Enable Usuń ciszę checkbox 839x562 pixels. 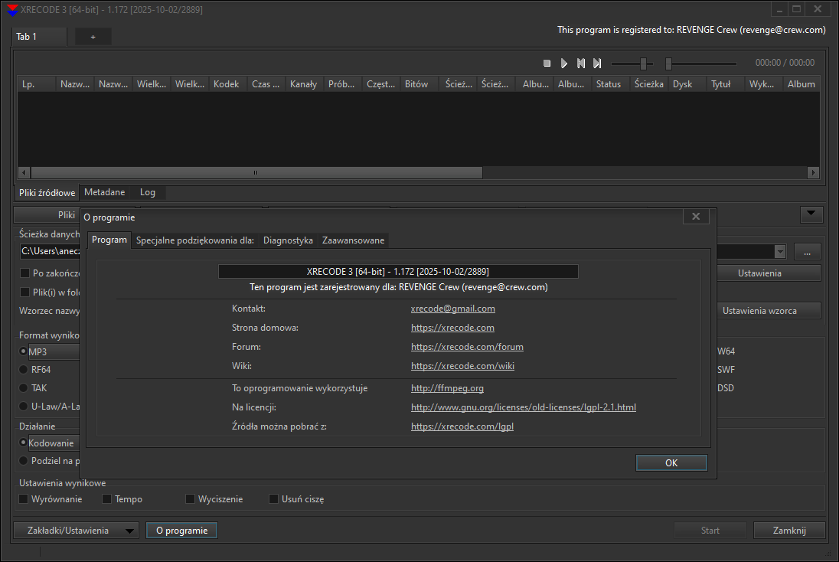[x=273, y=499]
